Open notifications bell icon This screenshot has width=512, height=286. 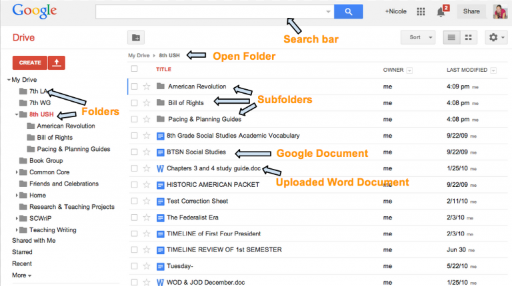(x=441, y=11)
